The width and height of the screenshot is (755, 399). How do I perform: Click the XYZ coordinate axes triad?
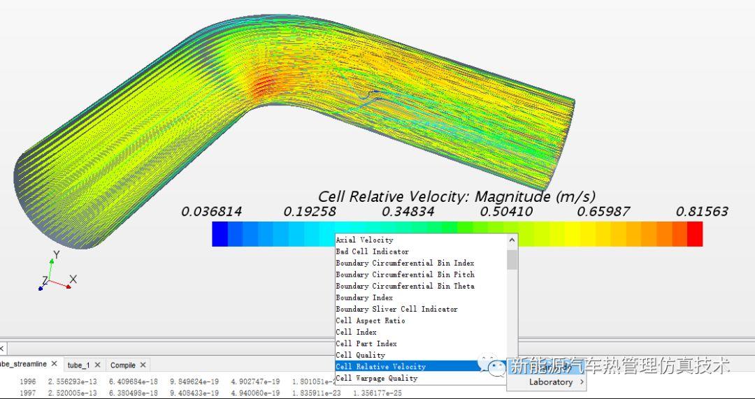tap(57, 271)
